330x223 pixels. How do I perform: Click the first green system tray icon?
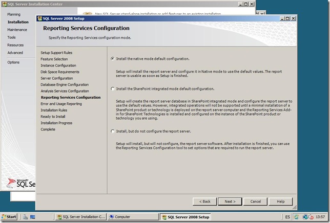[296, 217]
